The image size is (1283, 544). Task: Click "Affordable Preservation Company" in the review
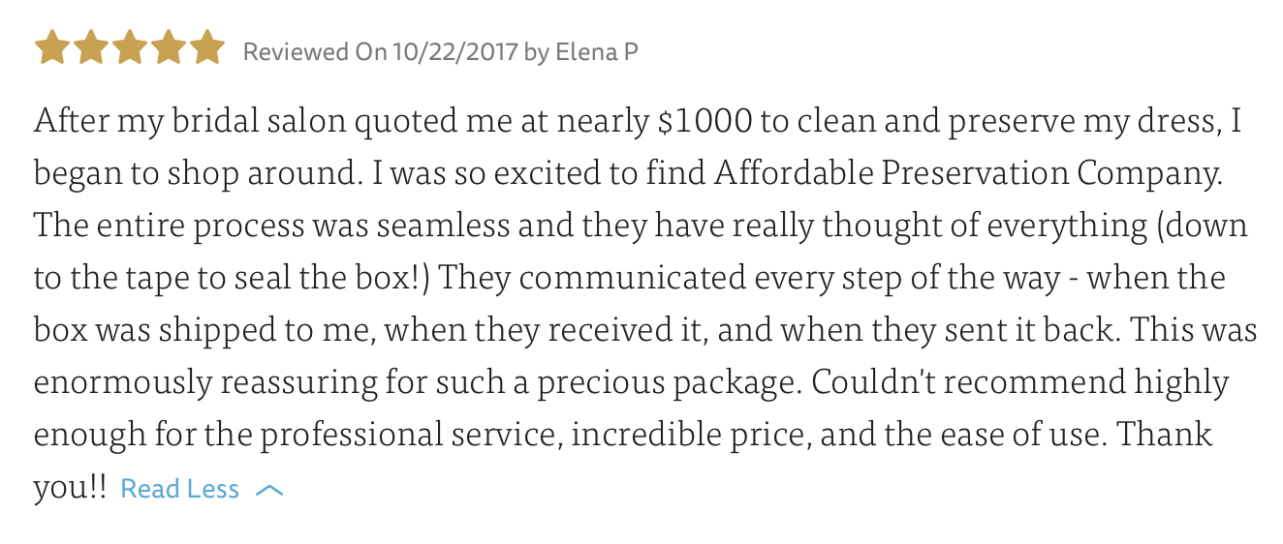[x=965, y=174]
